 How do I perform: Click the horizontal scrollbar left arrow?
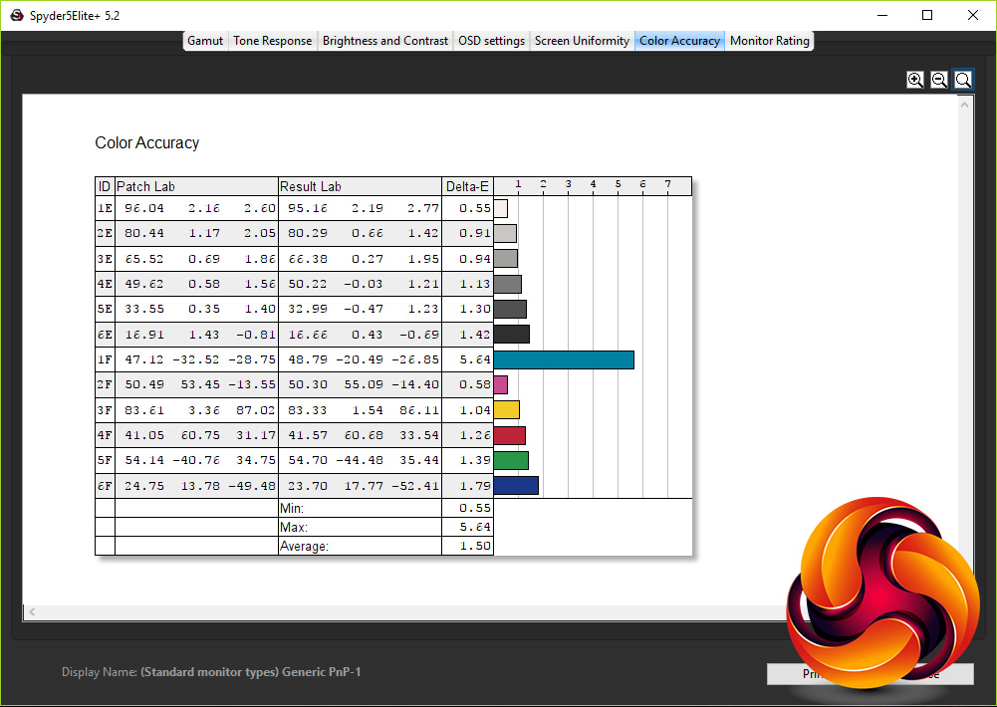point(31,611)
